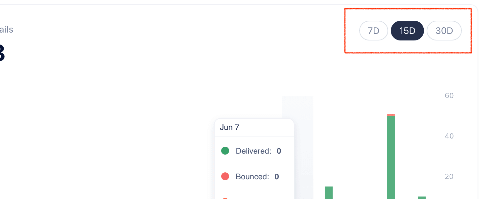
Task: Select the 7D time range
Action: tap(373, 31)
